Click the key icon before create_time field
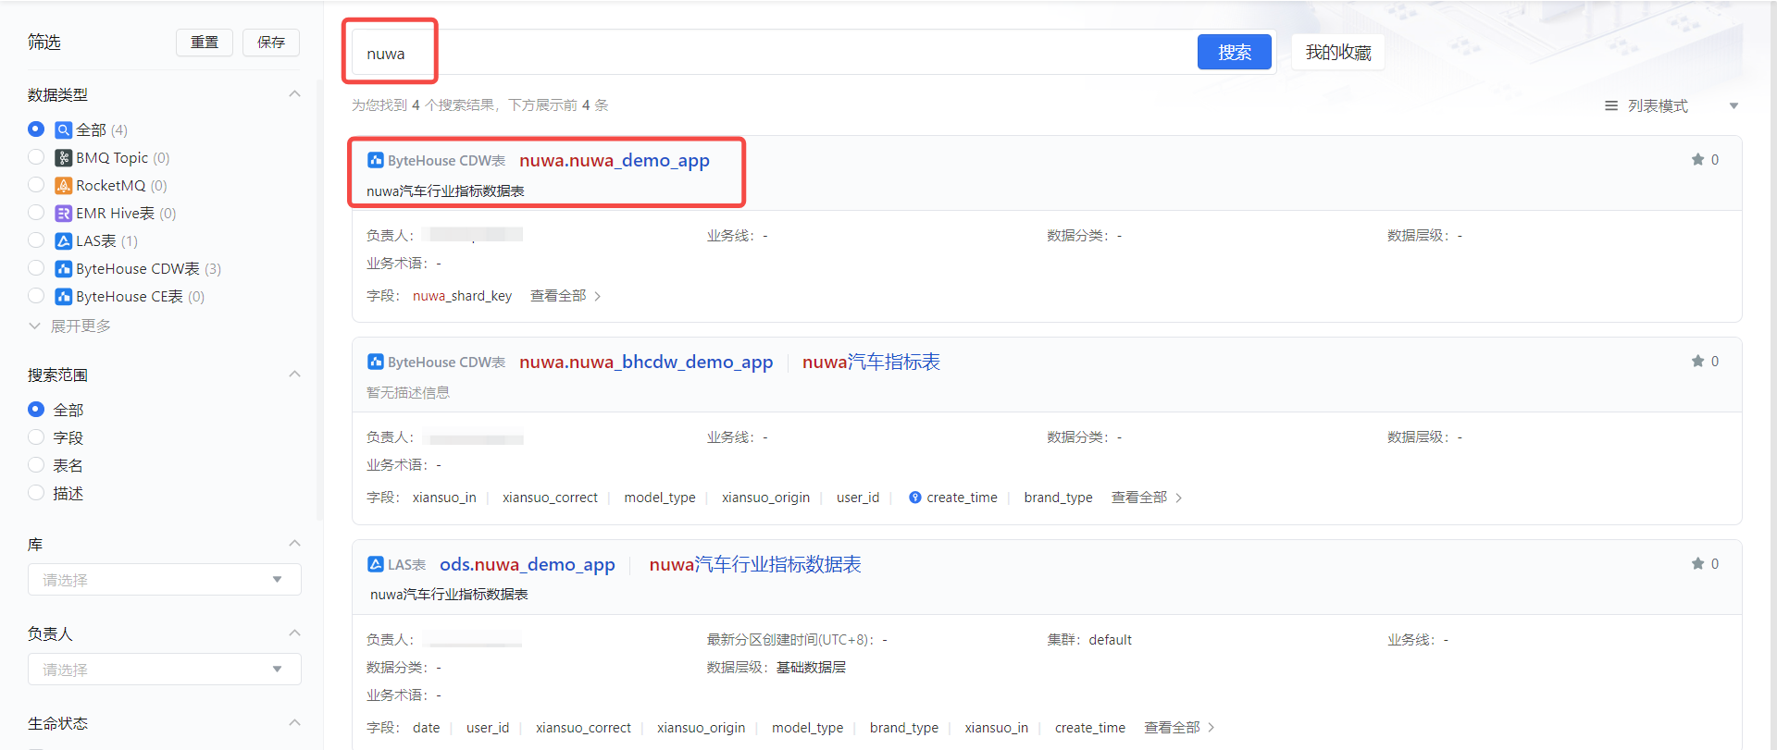1777x750 pixels. (x=914, y=498)
